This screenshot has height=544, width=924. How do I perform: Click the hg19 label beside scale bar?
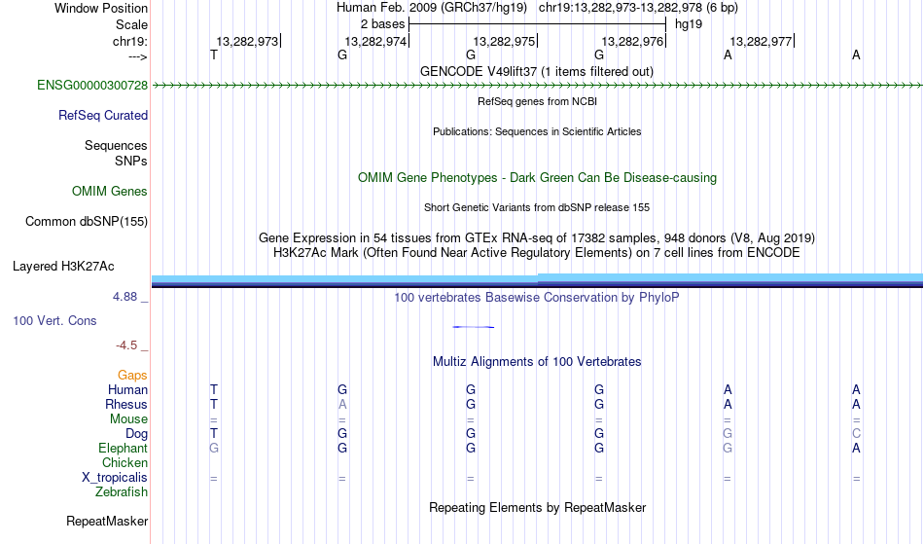[x=689, y=24]
